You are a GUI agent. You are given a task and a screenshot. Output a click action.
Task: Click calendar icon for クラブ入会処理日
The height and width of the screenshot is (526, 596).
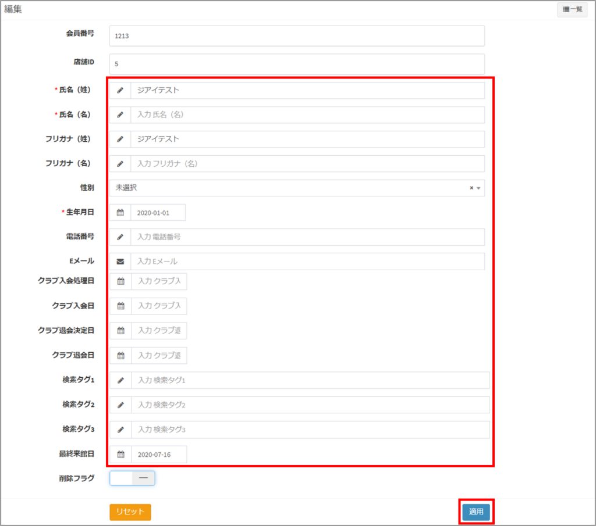[120, 281]
